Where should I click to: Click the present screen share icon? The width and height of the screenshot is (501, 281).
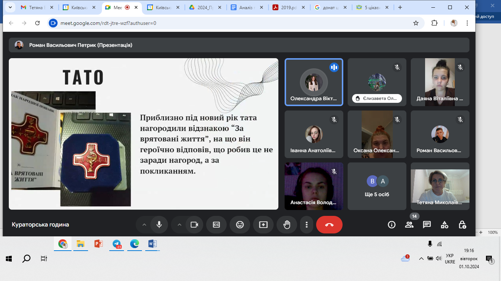coord(263,225)
